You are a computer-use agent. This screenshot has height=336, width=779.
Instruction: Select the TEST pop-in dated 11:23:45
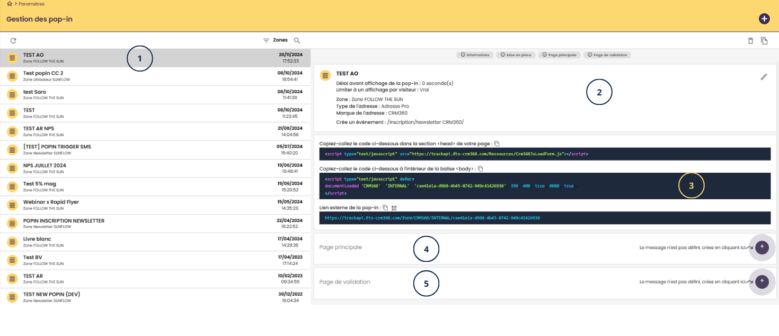[155, 113]
